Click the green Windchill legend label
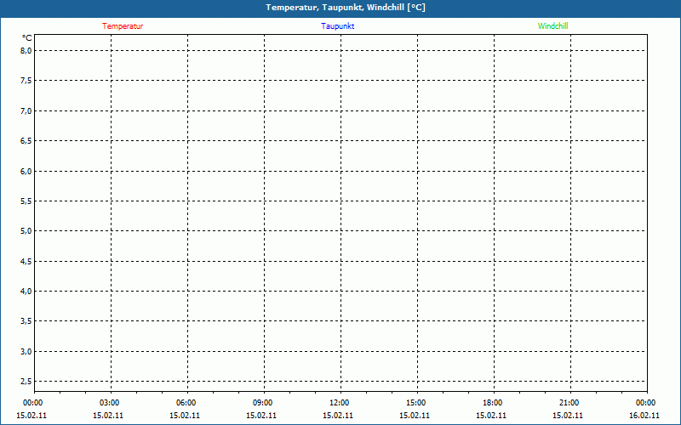Image resolution: width=681 pixels, height=425 pixels. coord(552,26)
